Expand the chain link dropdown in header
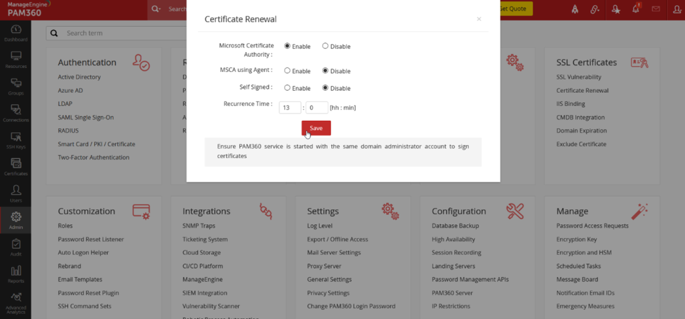Image resolution: width=685 pixels, height=319 pixels. [x=595, y=9]
